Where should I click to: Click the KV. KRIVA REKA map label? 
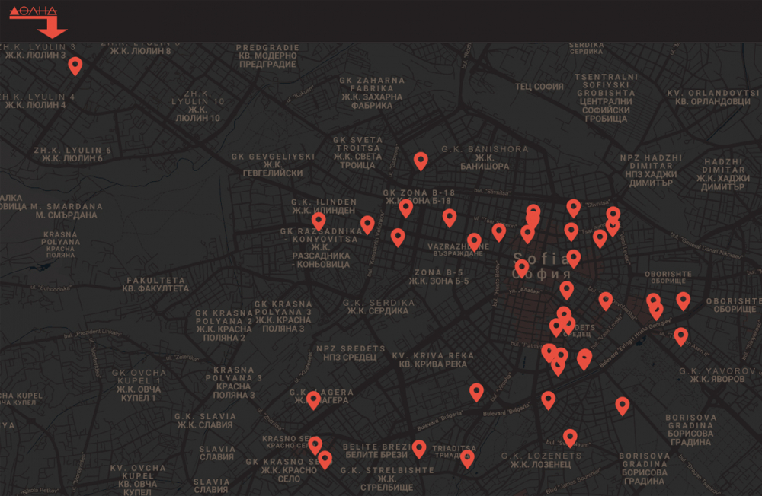433,360
